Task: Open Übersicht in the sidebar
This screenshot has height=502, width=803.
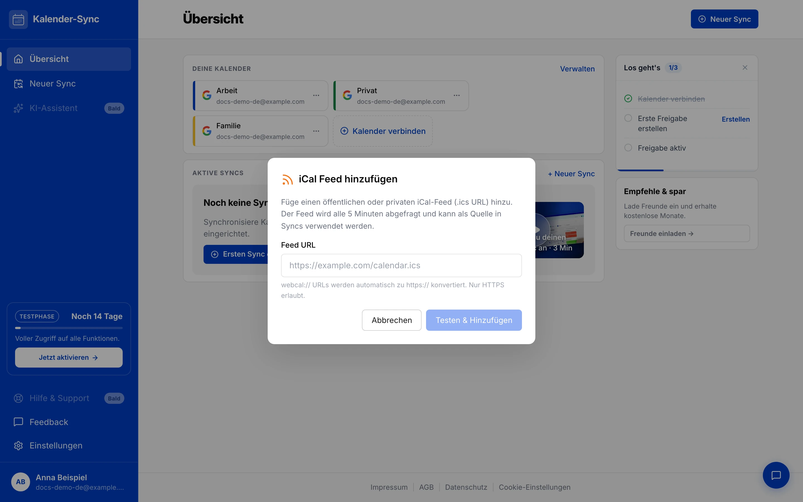Action: pos(69,59)
